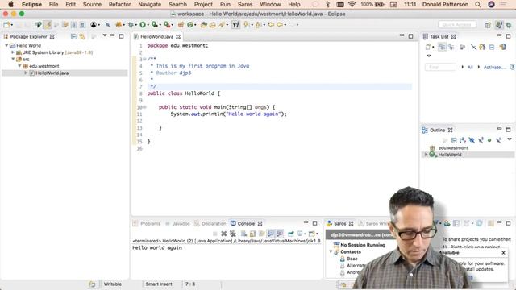This screenshot has height=290, width=516.
Task: Click the Activate... link in Task List
Action: pyautogui.click(x=494, y=67)
